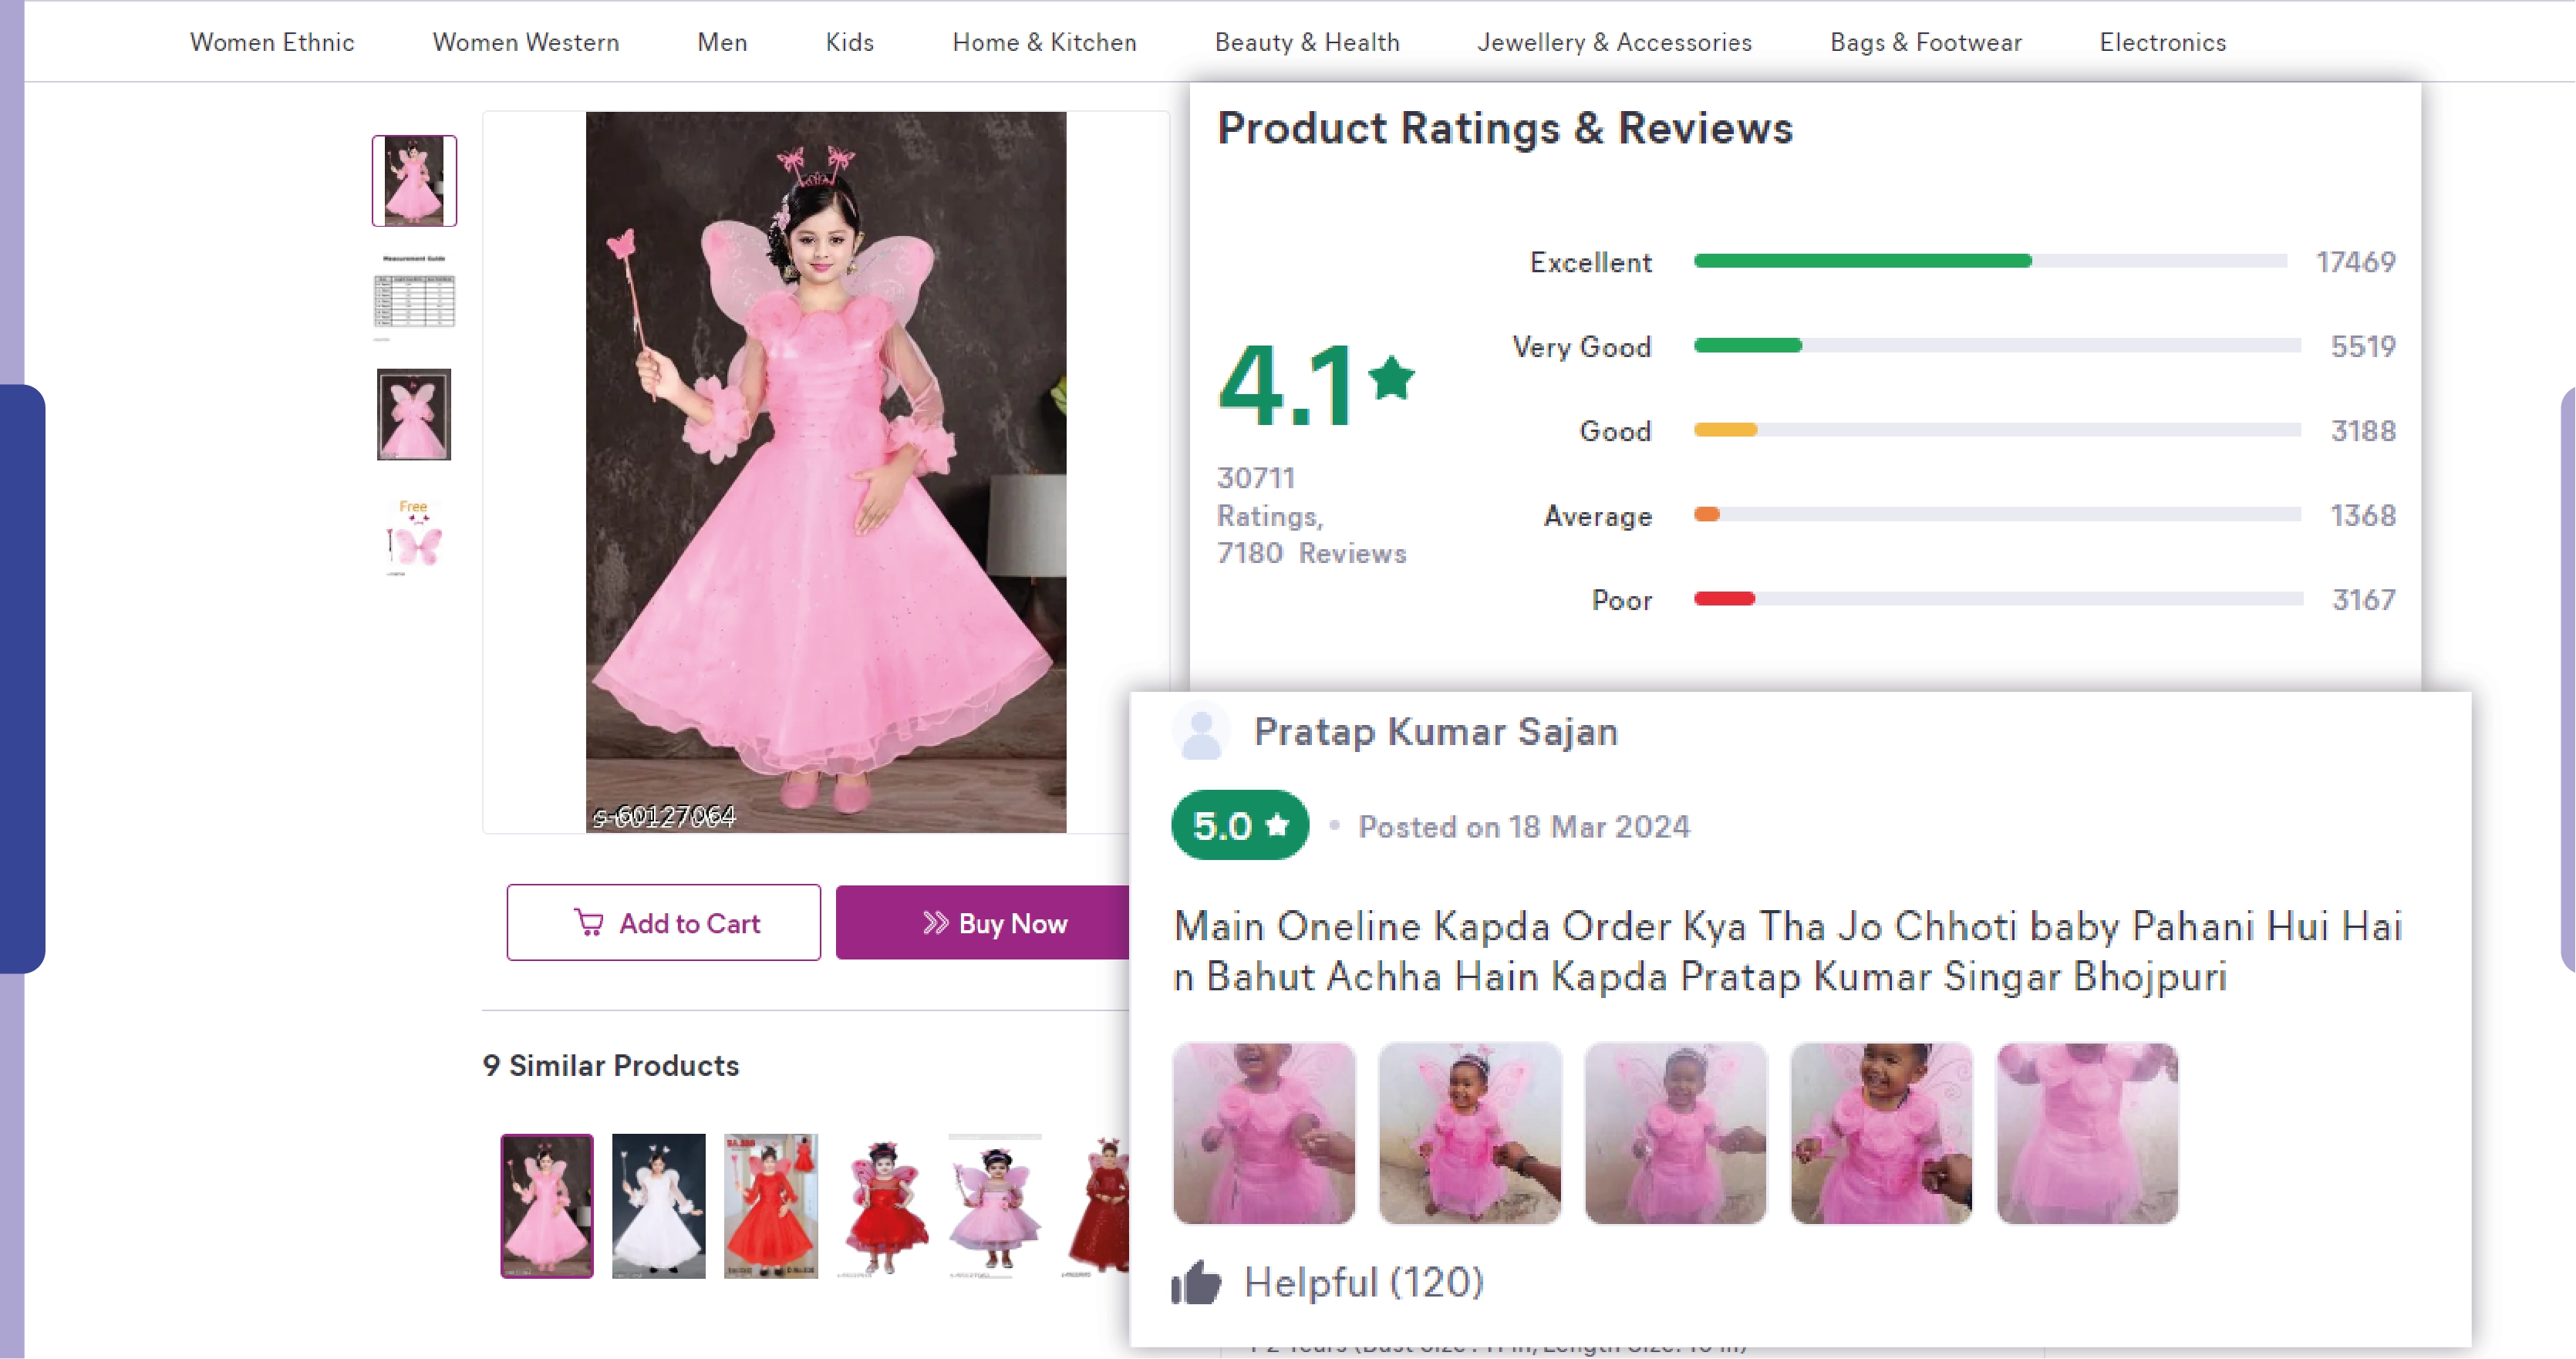2576x1359 pixels.
Task: Open the first customer review photo
Action: click(x=1264, y=1133)
